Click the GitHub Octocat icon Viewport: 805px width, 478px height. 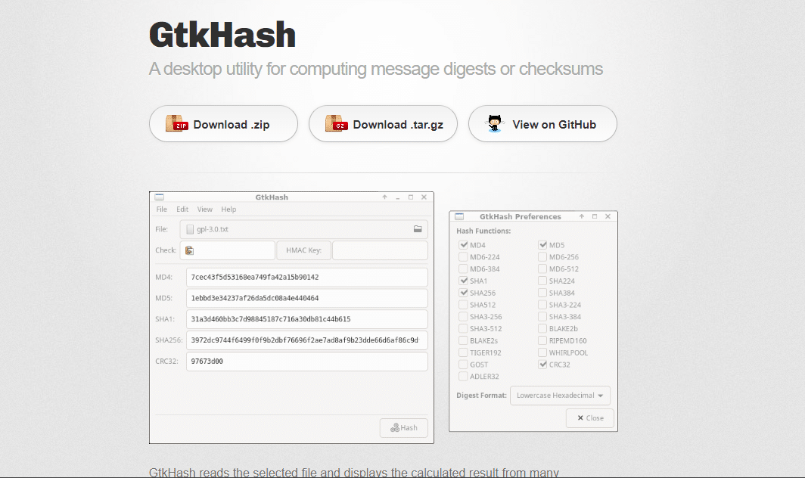pos(494,124)
